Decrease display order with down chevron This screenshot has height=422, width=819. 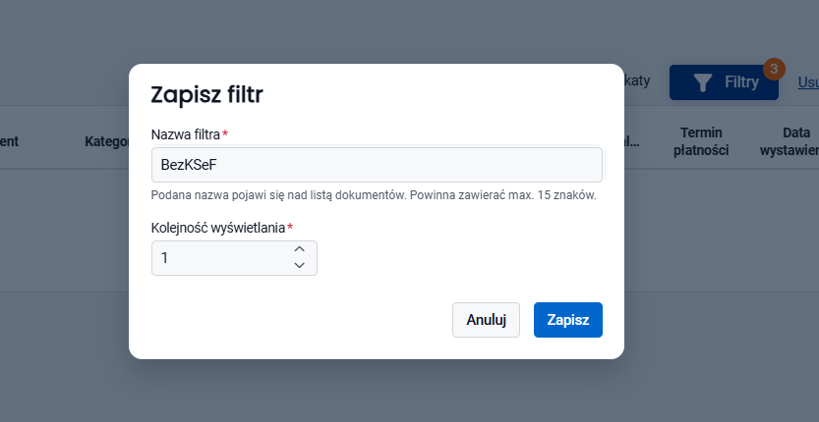coord(299,266)
